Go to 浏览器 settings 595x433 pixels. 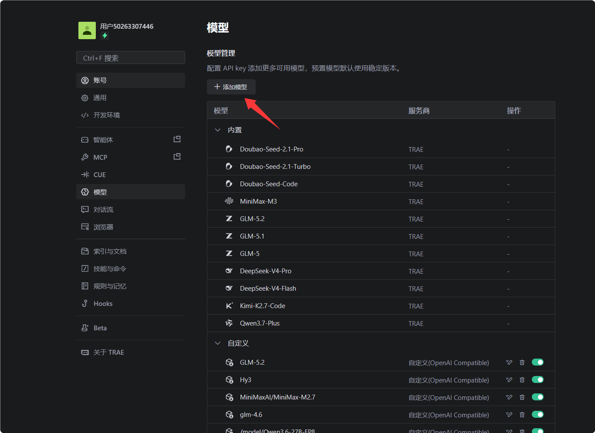coord(131,227)
